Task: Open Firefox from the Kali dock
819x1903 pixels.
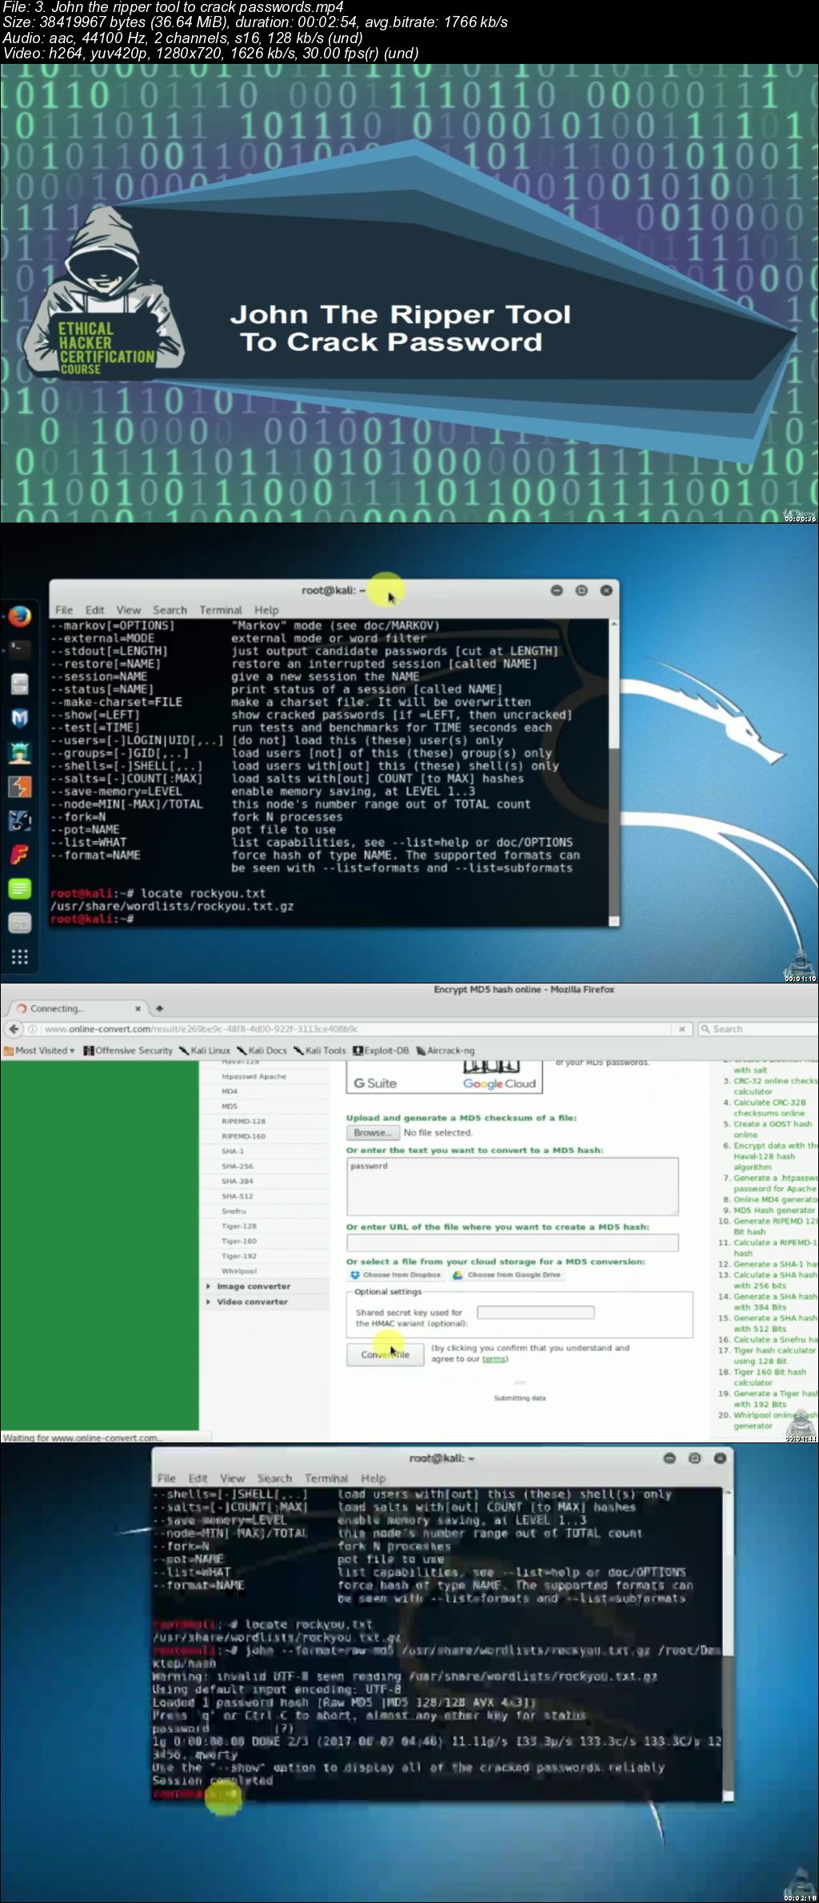Action: coord(19,616)
